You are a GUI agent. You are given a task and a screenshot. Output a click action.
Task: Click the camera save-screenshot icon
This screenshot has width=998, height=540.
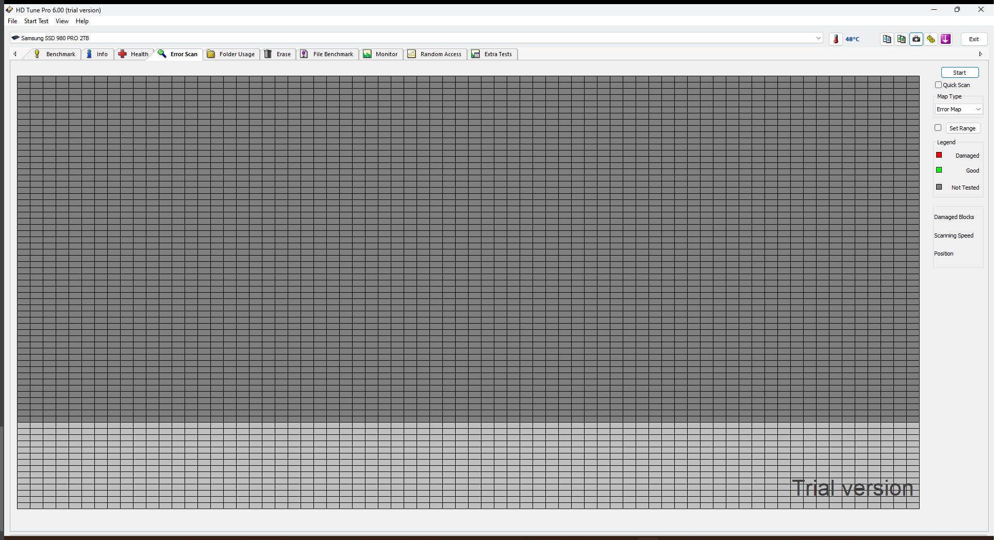tap(916, 39)
